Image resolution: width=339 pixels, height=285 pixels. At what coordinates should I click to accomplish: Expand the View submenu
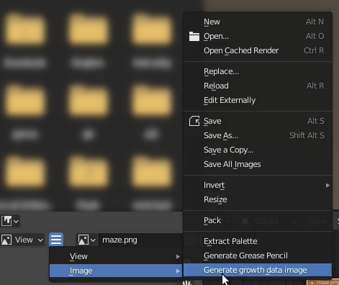[116, 256]
